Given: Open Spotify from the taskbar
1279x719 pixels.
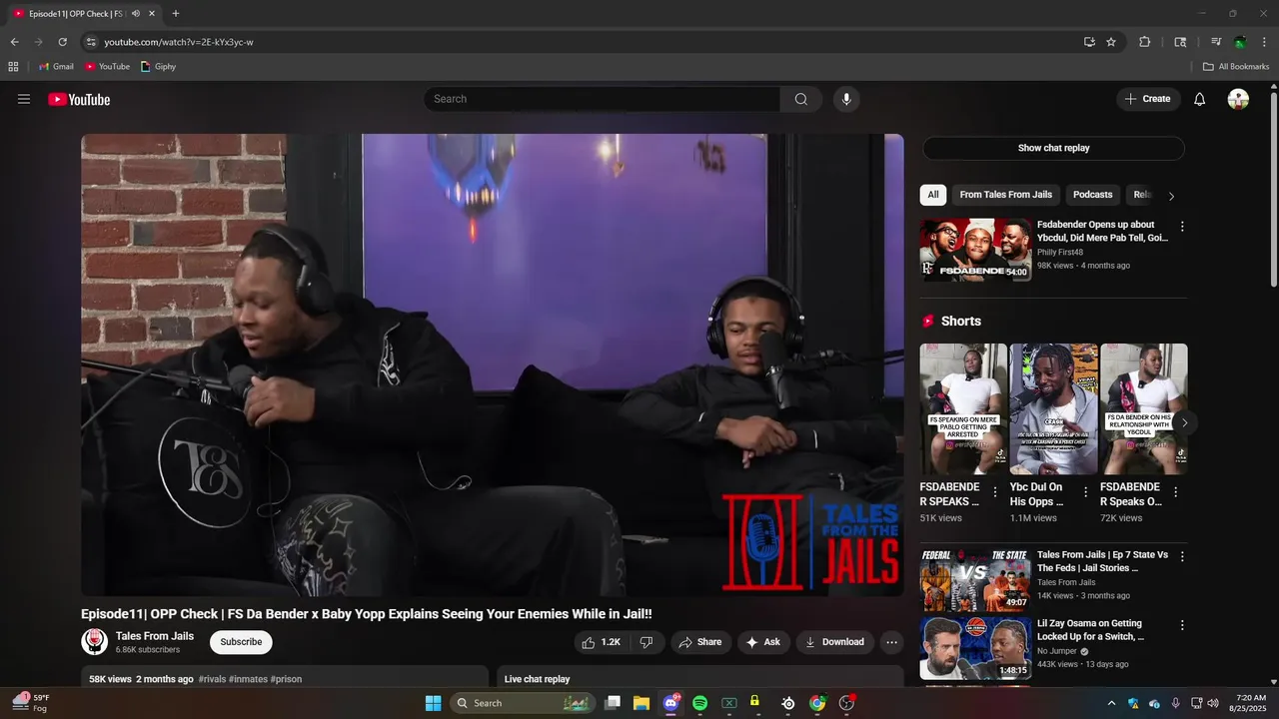Looking at the screenshot, I should coord(699,703).
